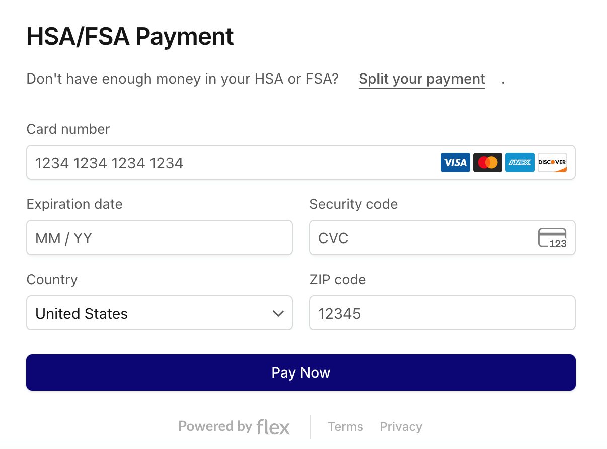The height and width of the screenshot is (449, 607).
Task: Click the CVC card hint icon
Action: (x=552, y=238)
